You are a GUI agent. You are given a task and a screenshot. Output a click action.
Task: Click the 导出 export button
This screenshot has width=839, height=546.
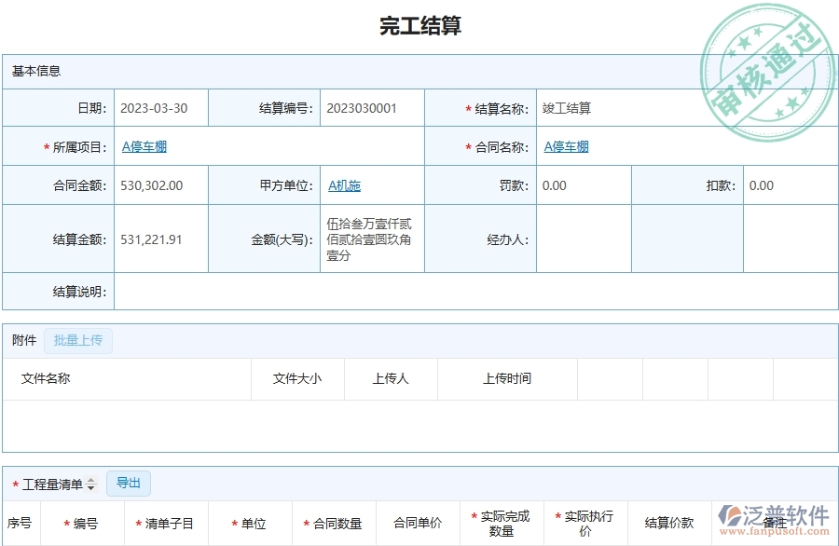click(129, 483)
